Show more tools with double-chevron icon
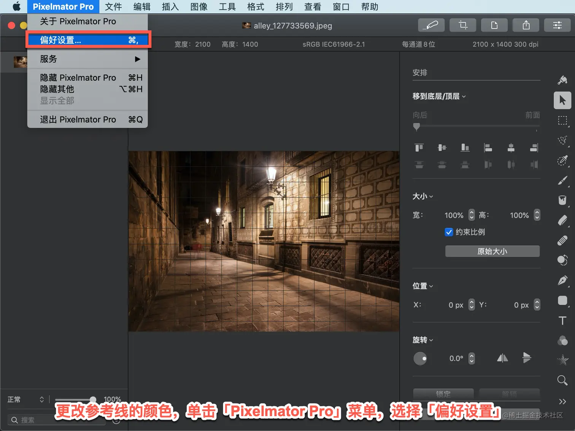Image resolution: width=575 pixels, height=431 pixels. tap(562, 401)
